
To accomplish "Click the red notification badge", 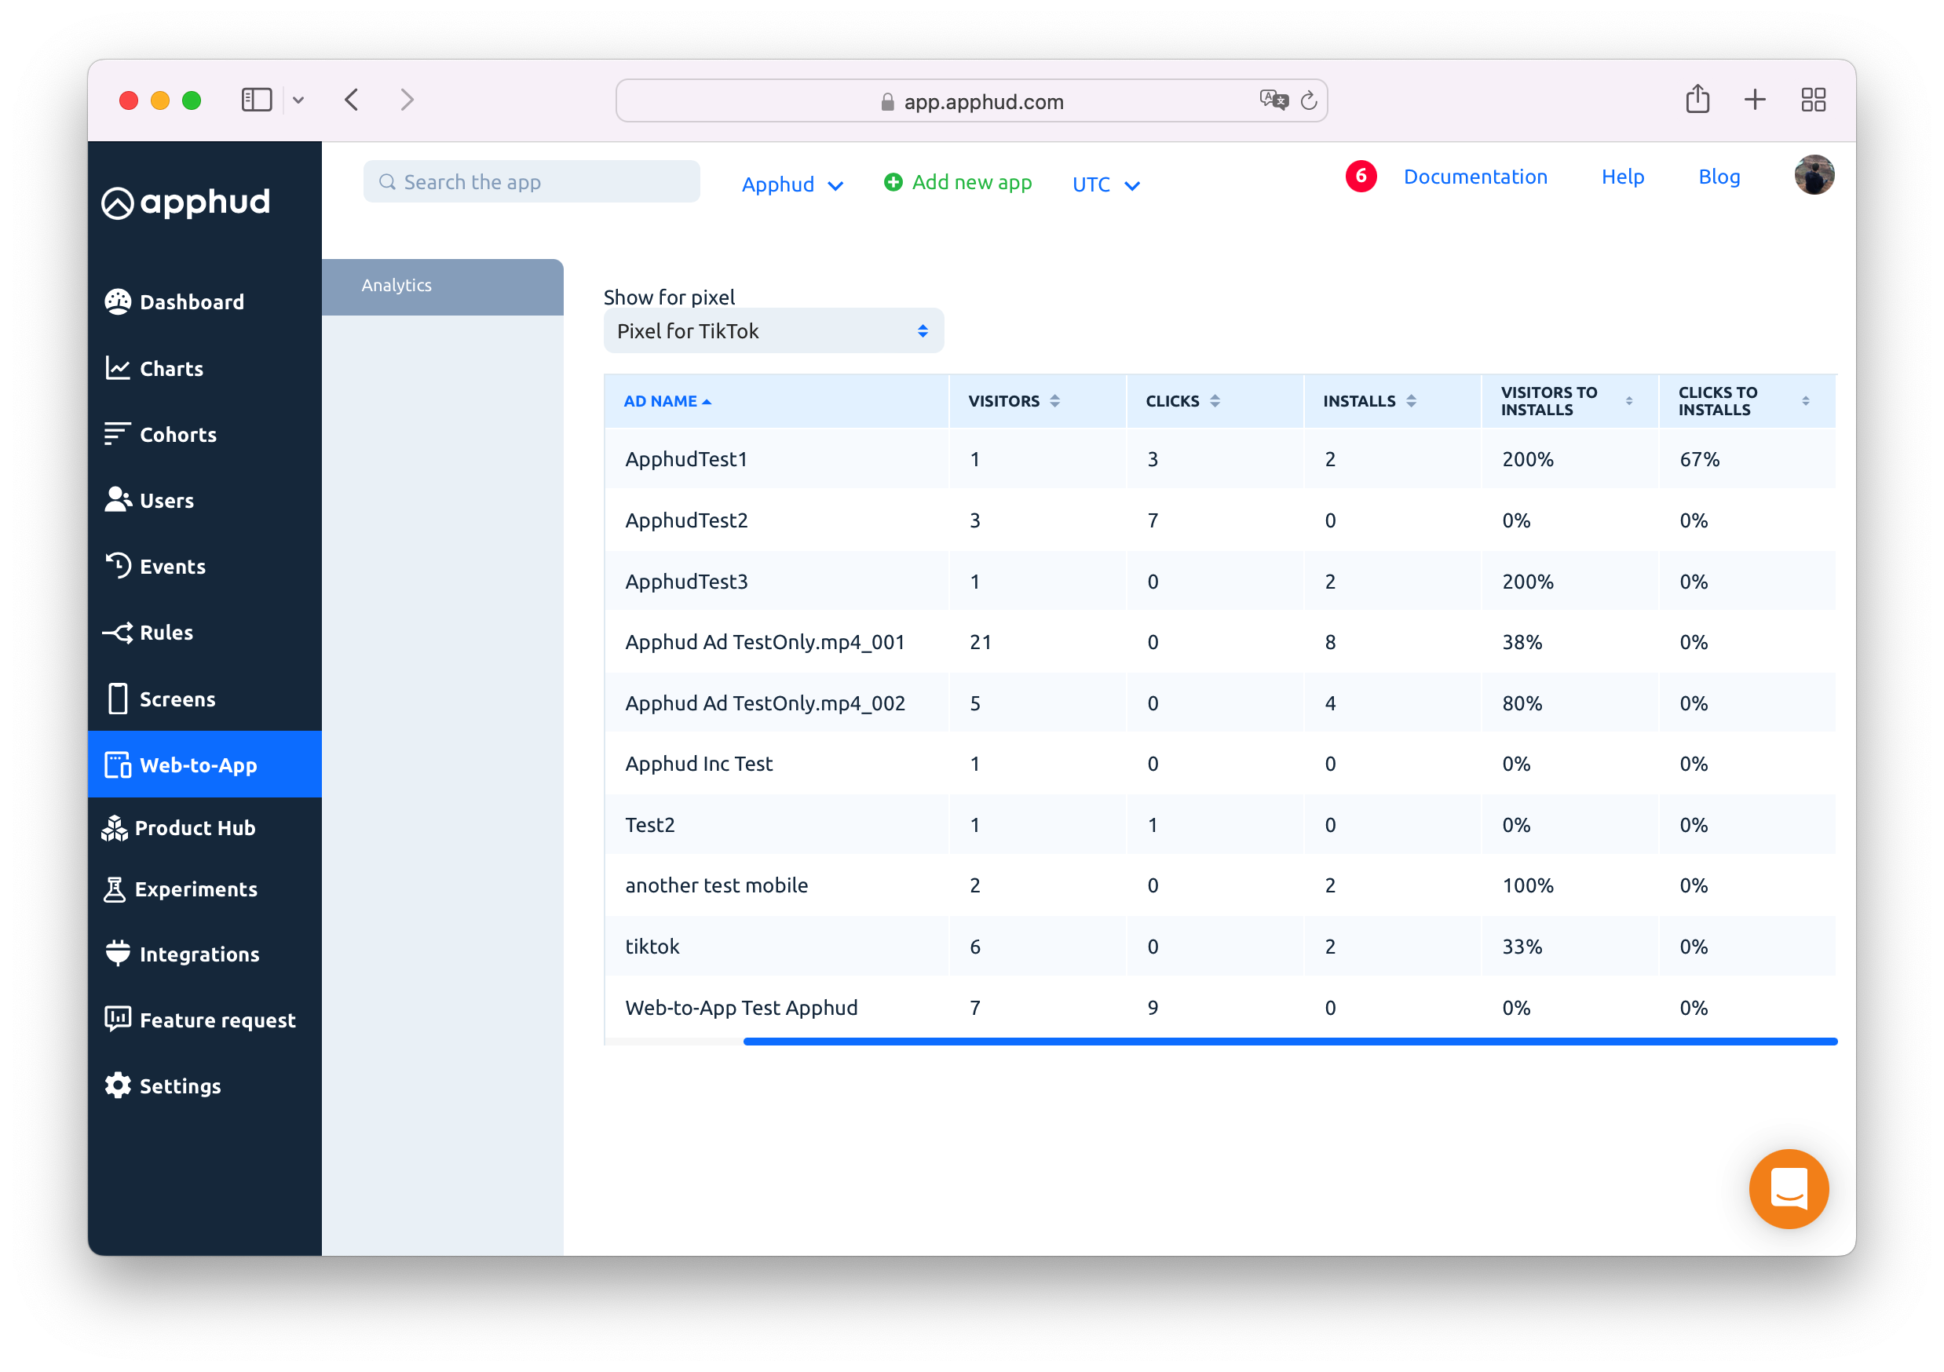I will [1361, 176].
